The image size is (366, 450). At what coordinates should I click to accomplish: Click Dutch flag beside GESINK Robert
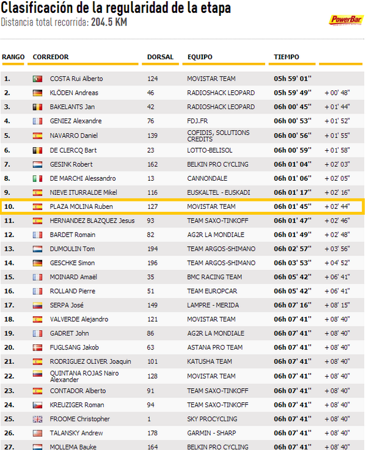(x=37, y=164)
